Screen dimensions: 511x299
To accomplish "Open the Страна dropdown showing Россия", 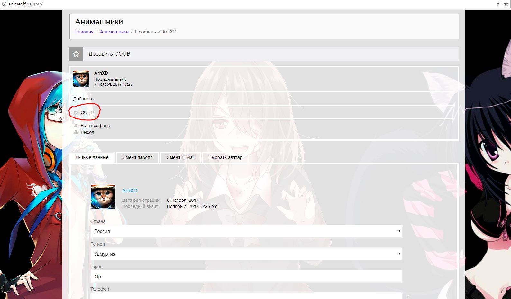I will (246, 231).
